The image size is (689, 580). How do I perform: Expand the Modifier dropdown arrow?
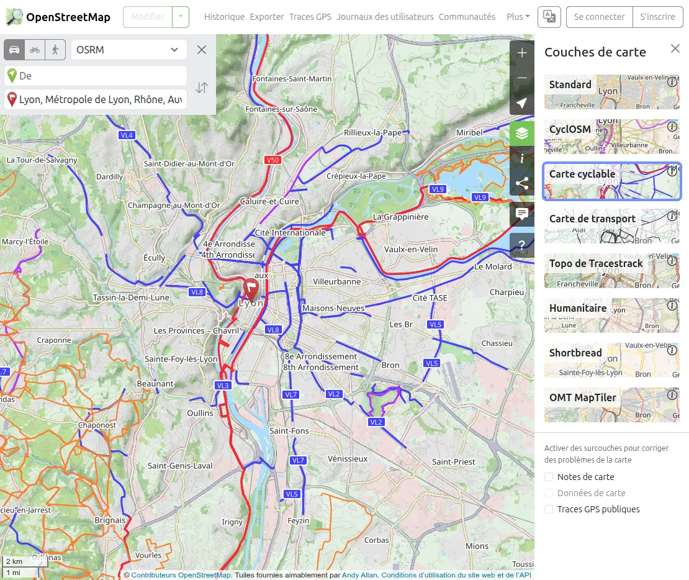coord(180,17)
